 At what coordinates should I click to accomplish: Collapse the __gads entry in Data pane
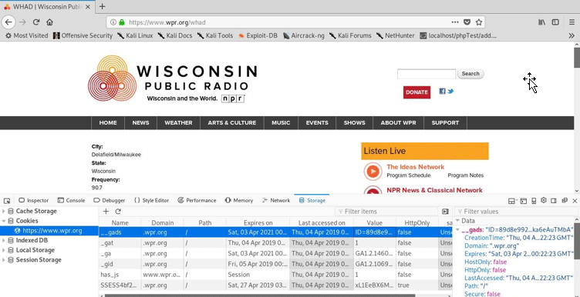pos(458,230)
